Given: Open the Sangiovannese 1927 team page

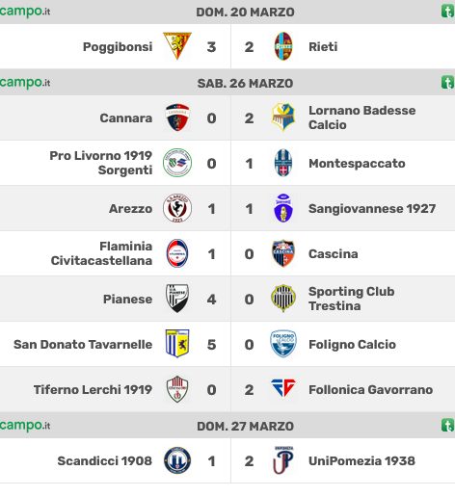Looking at the screenshot, I should [x=372, y=209].
